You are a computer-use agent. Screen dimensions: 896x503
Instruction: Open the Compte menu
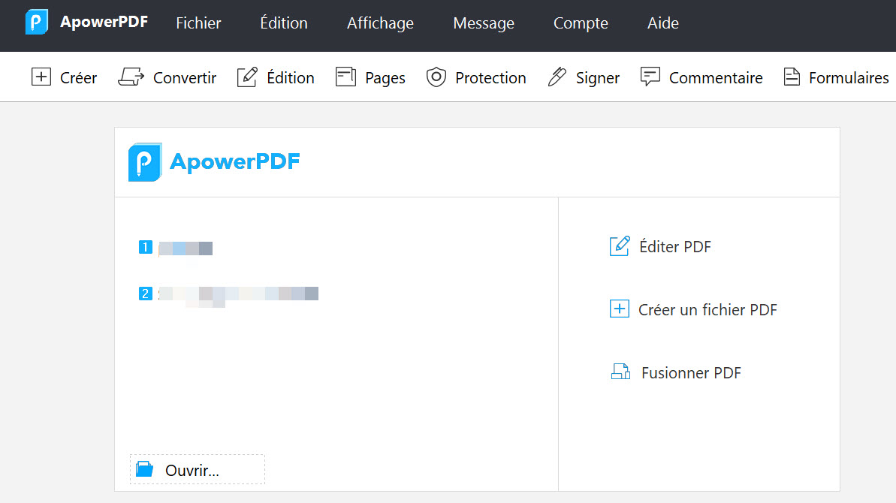[x=580, y=23]
